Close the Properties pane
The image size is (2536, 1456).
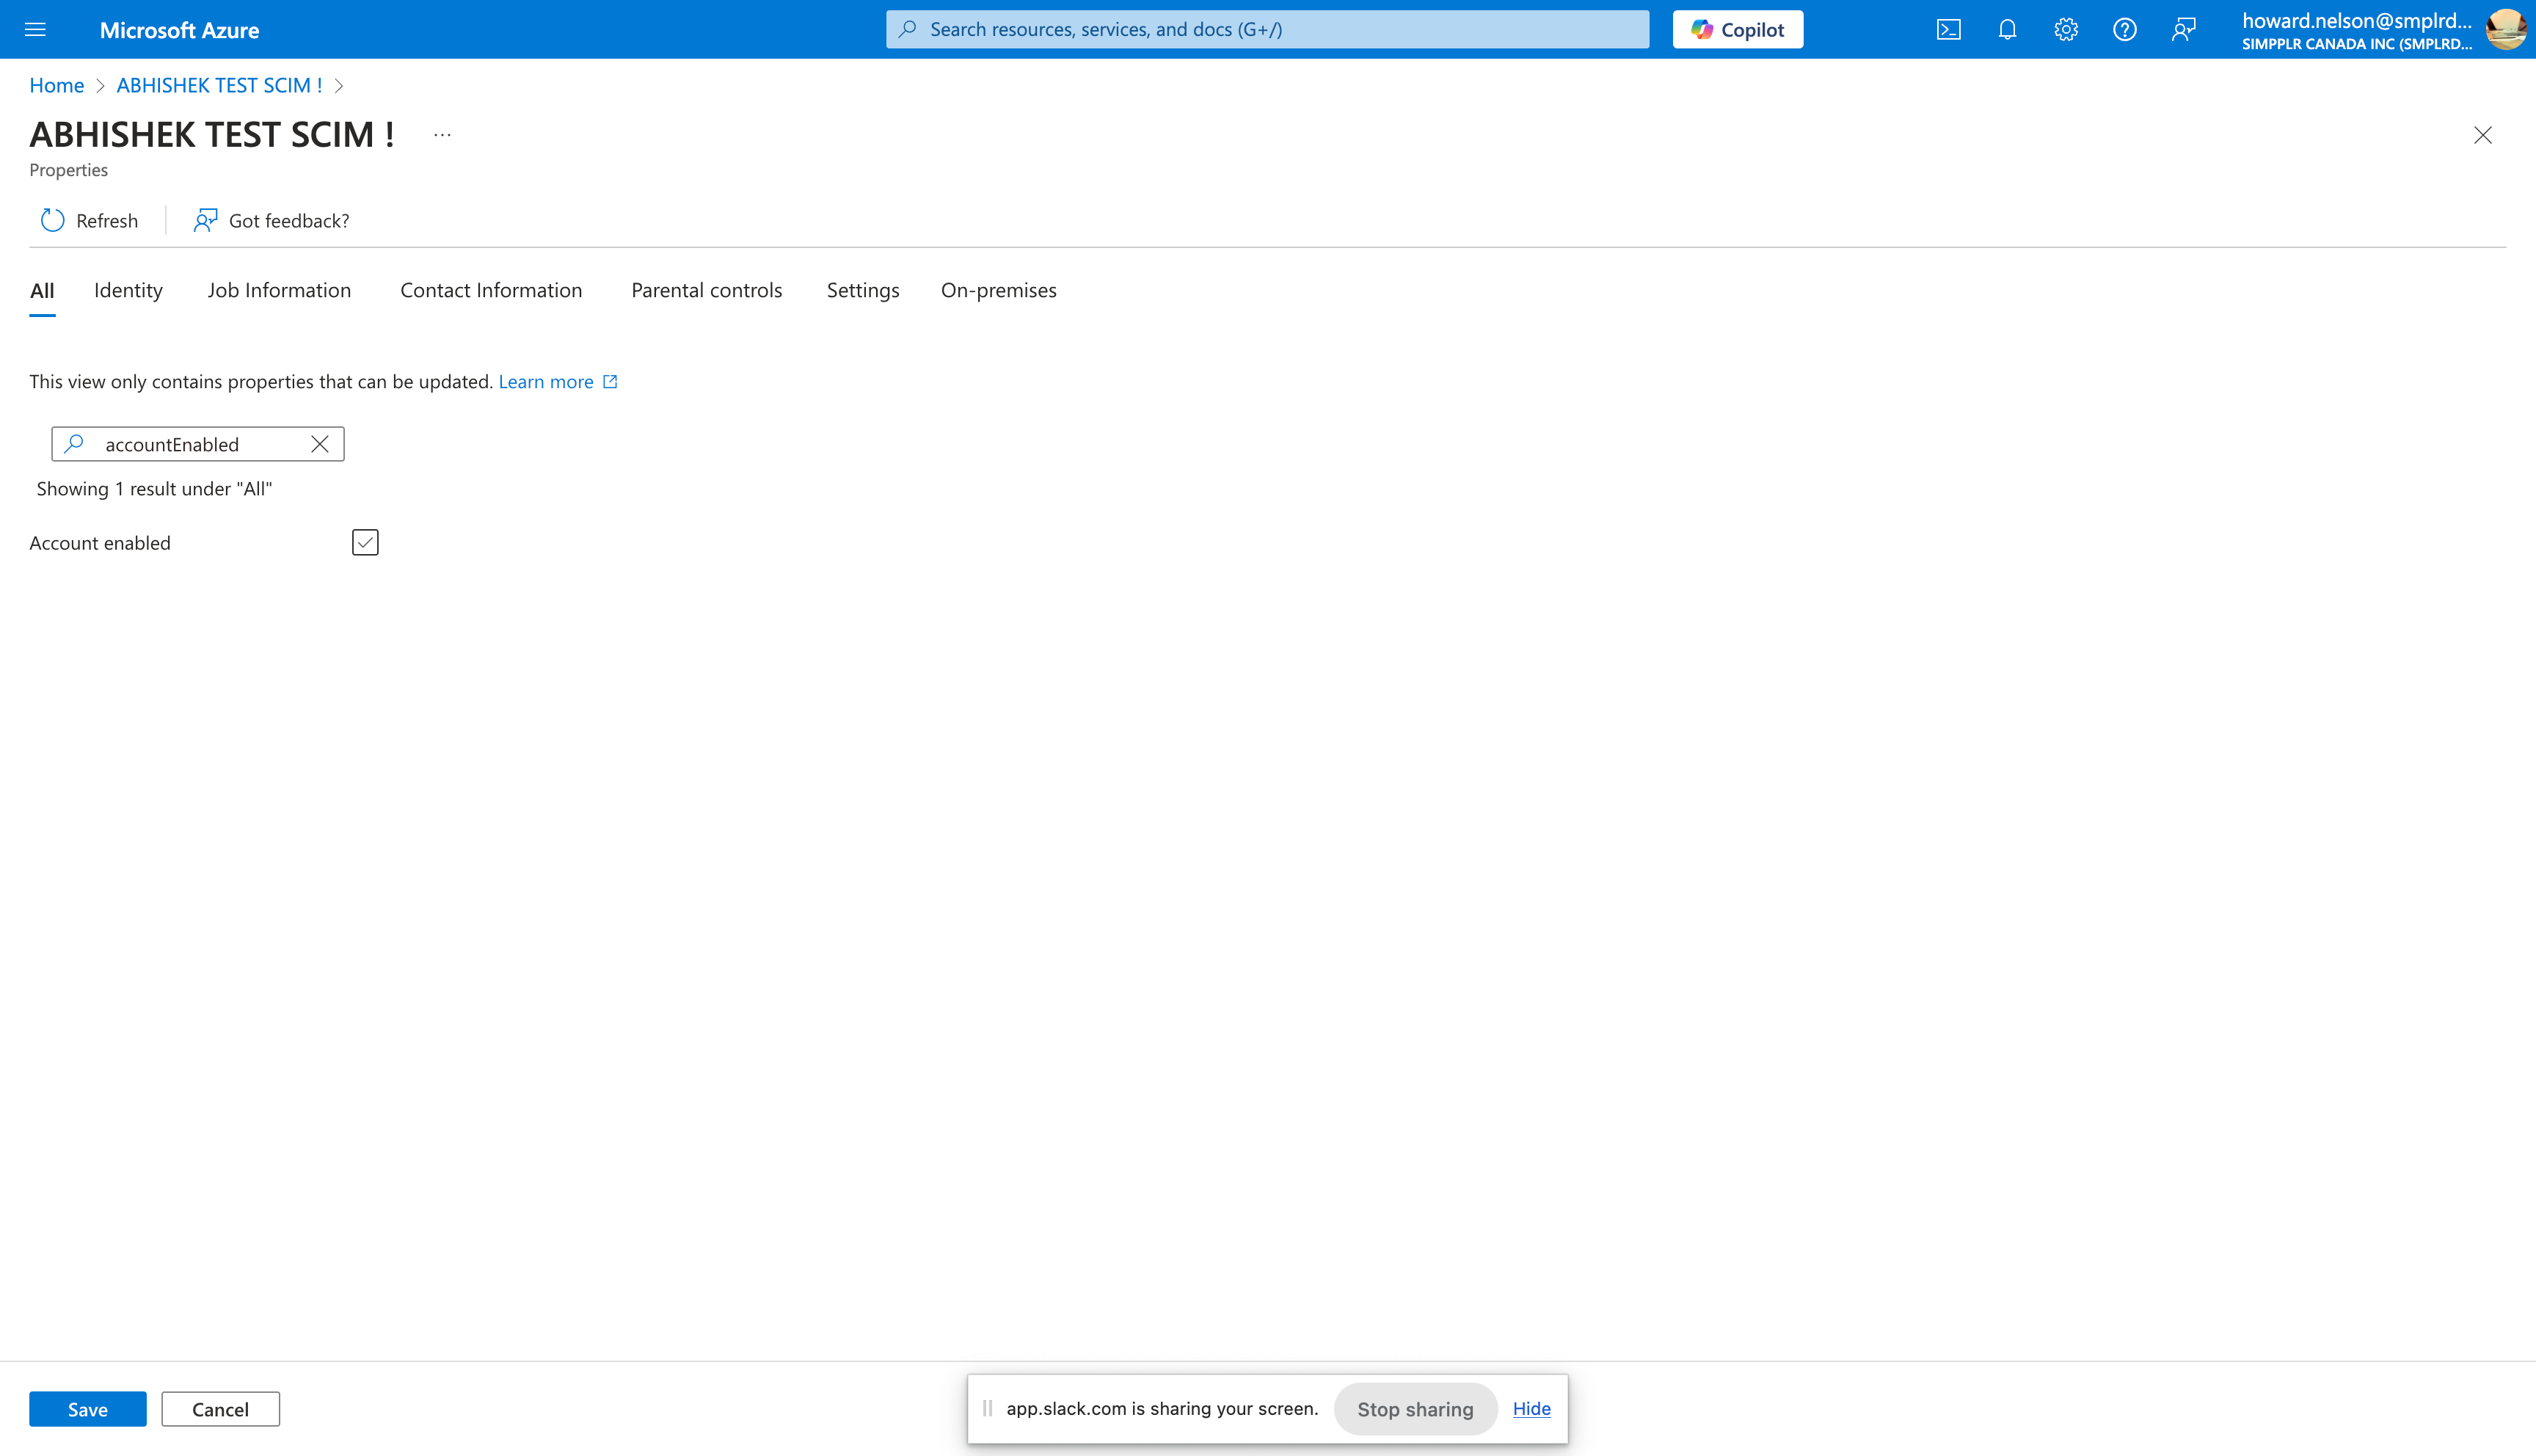click(2482, 135)
